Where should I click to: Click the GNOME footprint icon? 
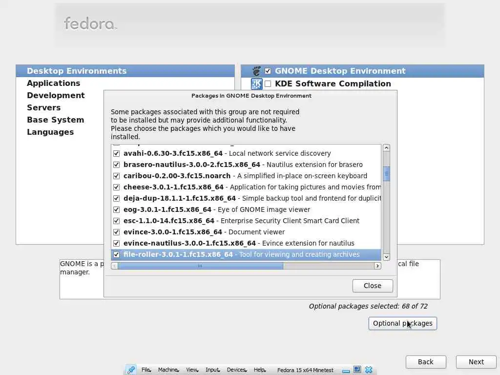pyautogui.click(x=256, y=71)
